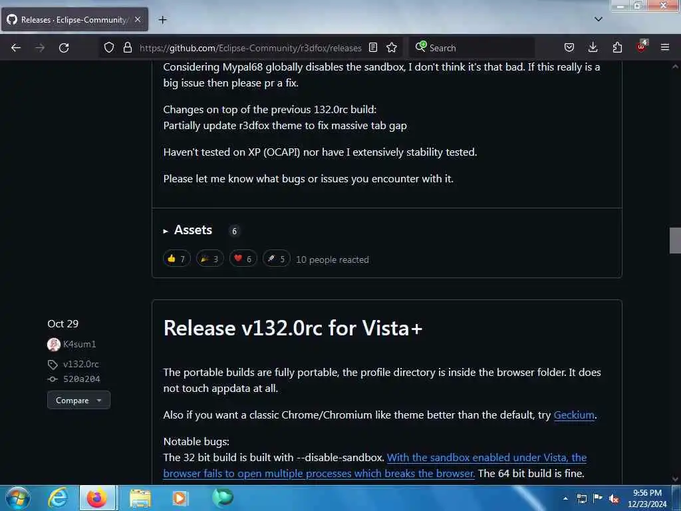Launch Internet Explorer from taskbar

[58, 498]
